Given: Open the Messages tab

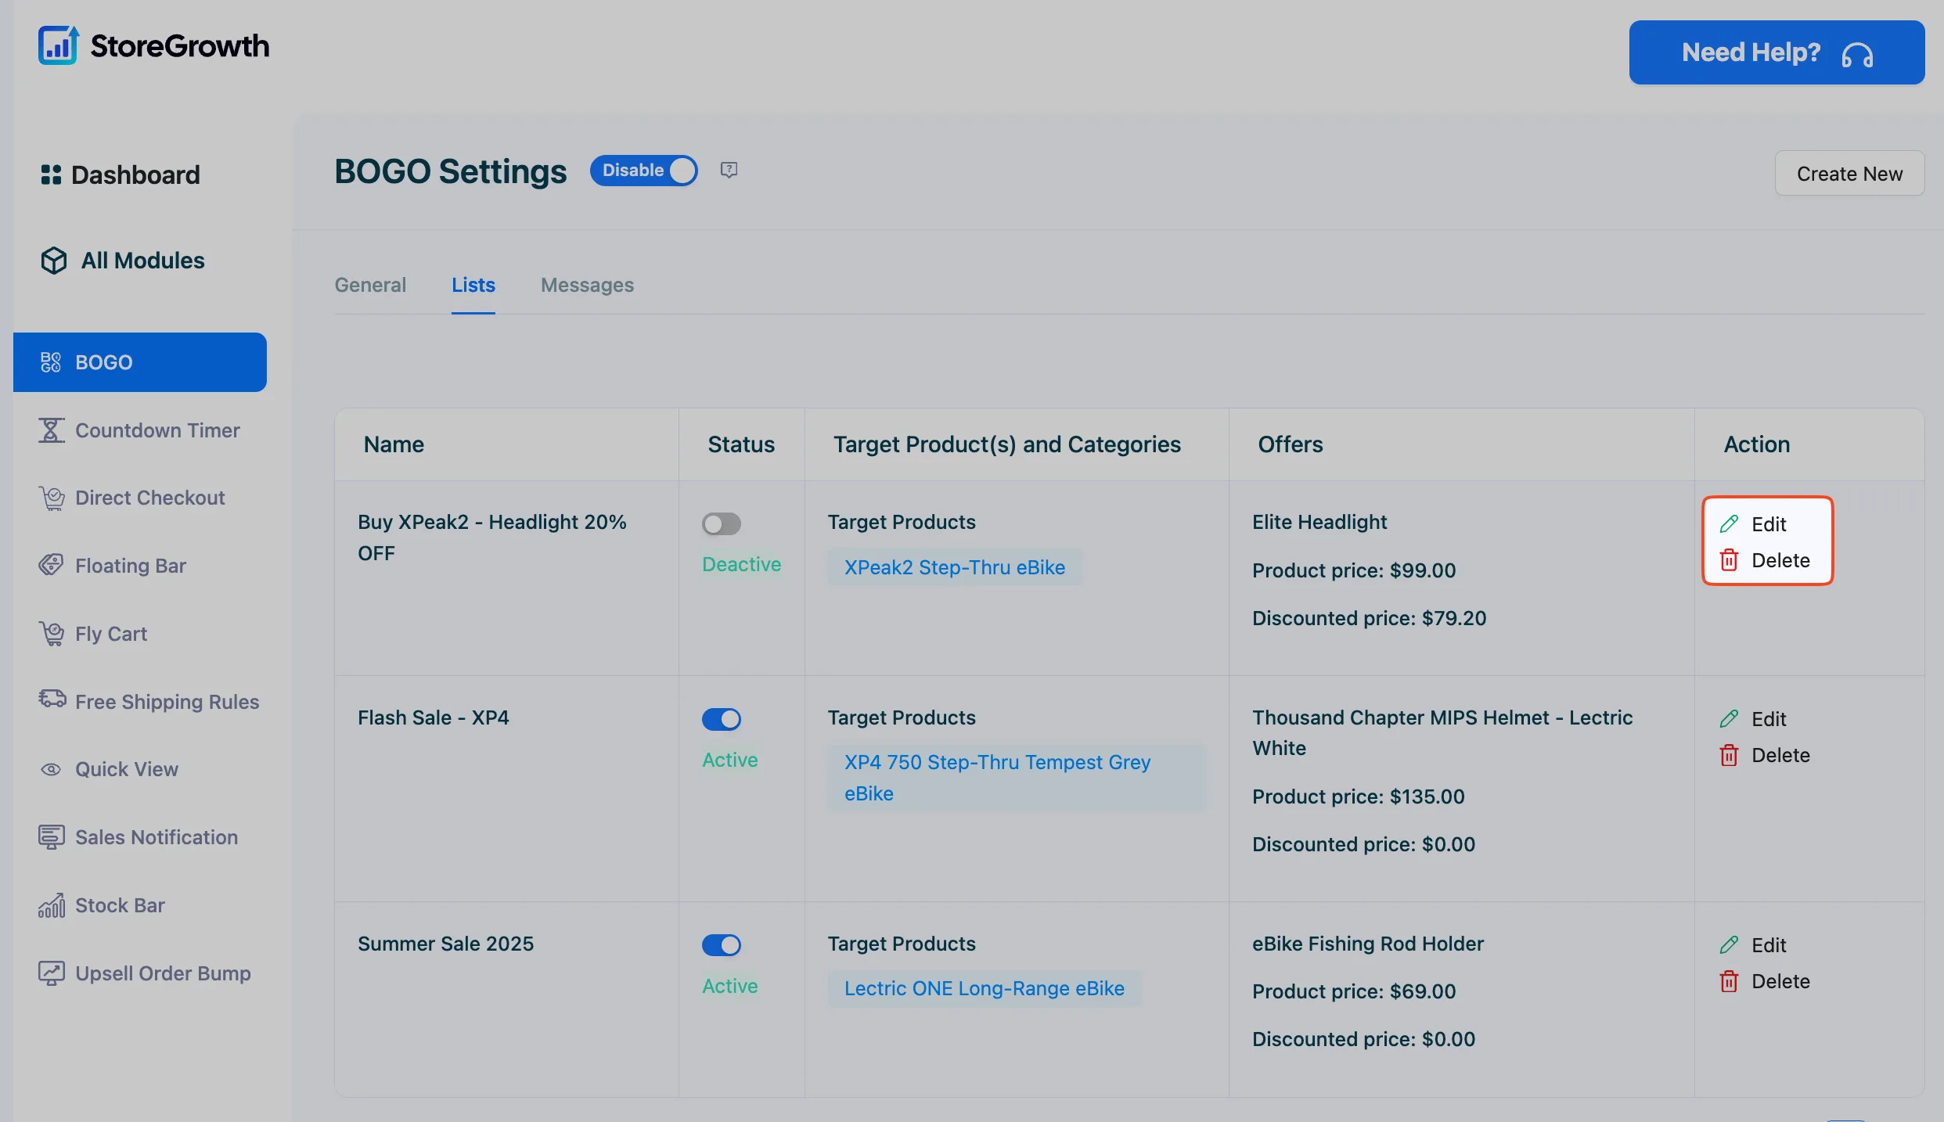Looking at the screenshot, I should tap(587, 285).
